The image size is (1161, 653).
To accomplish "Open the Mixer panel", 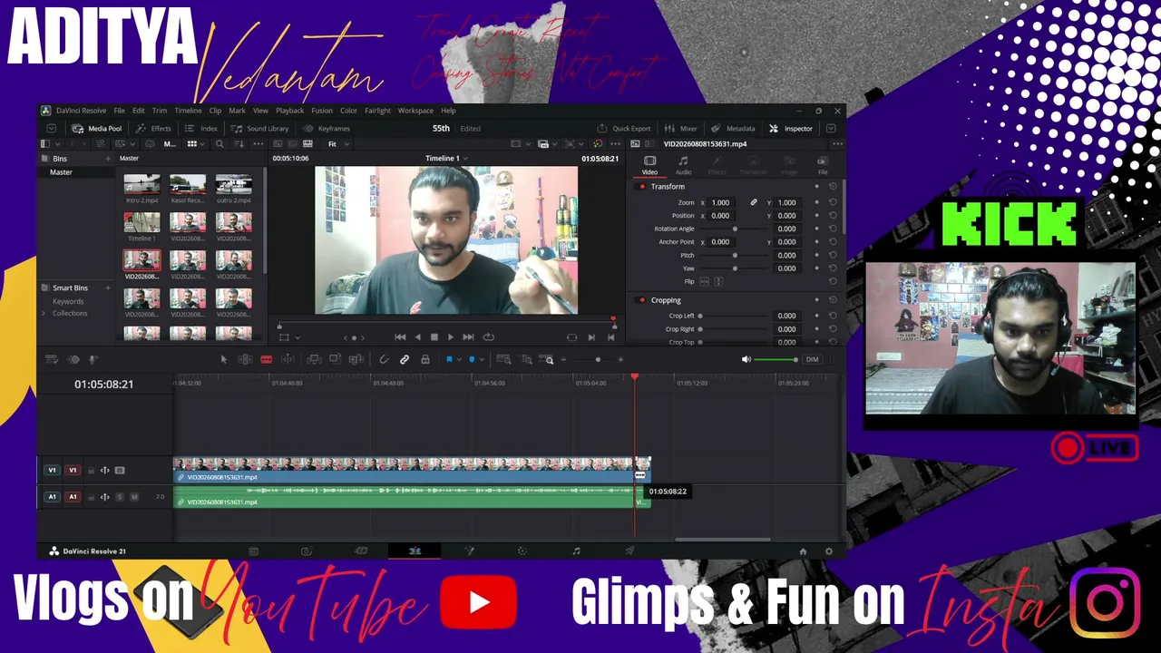I will 681,129.
